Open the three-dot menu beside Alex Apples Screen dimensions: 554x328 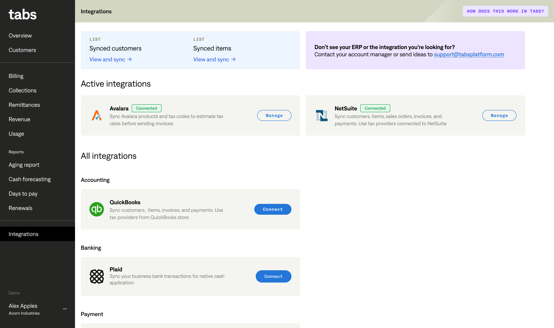pyautogui.click(x=65, y=309)
